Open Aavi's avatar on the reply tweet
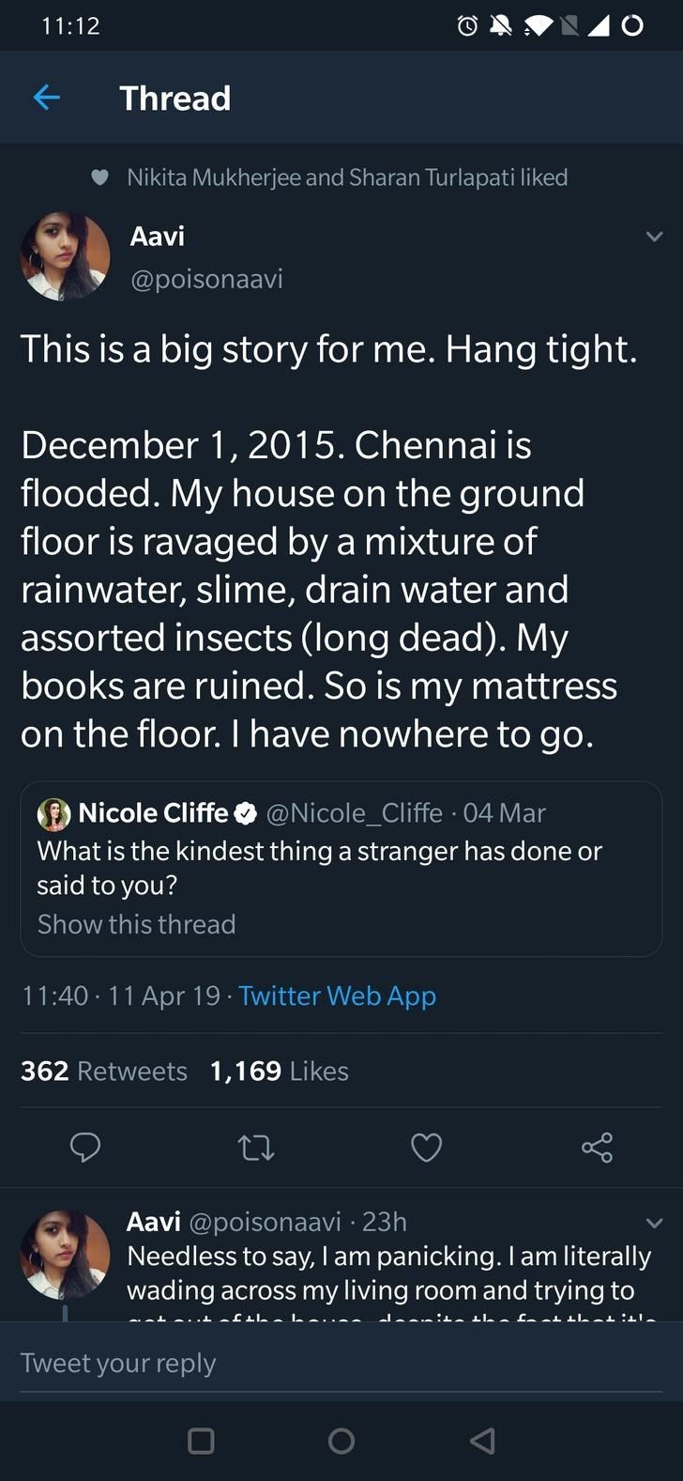This screenshot has height=1481, width=683. [65, 1254]
